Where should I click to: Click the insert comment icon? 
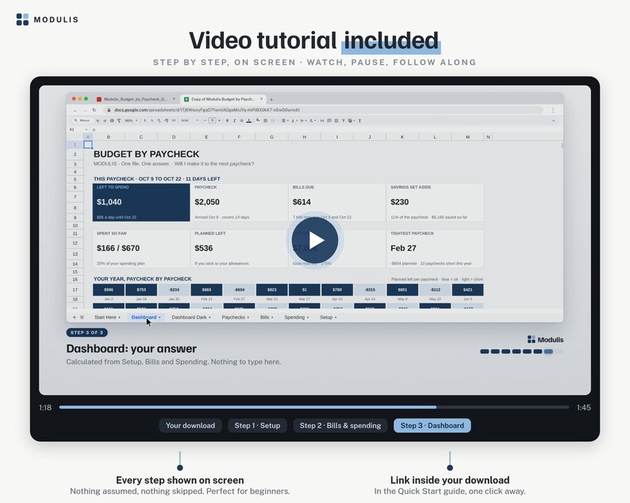pyautogui.click(x=329, y=120)
